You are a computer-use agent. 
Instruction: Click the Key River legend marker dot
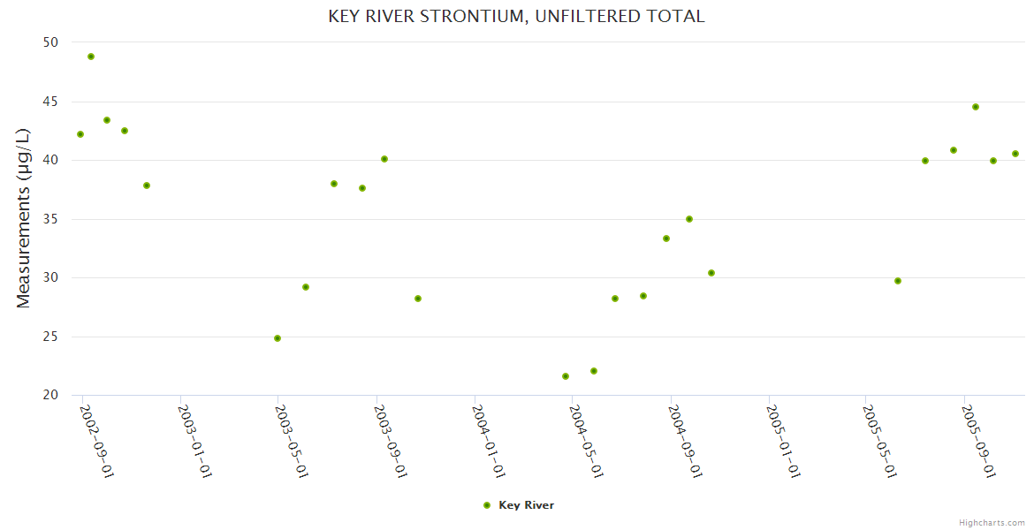click(487, 505)
